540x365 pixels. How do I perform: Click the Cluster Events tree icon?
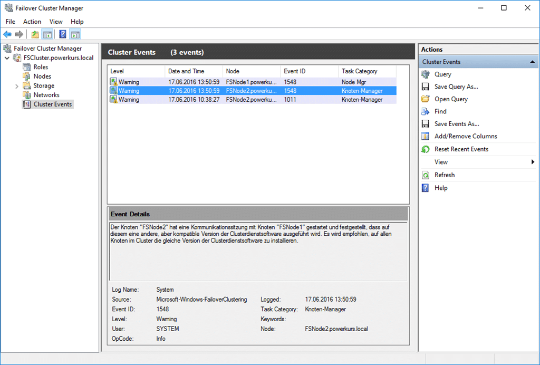(x=27, y=104)
